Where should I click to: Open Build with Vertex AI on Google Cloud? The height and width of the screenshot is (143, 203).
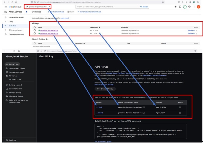(18, 101)
